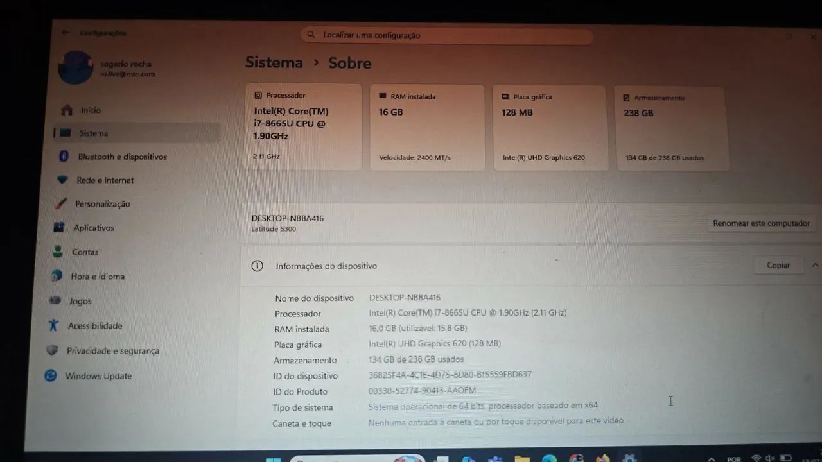The image size is (822, 462).
Task: Open Bluetooth e dispositivos settings
Action: tap(122, 157)
